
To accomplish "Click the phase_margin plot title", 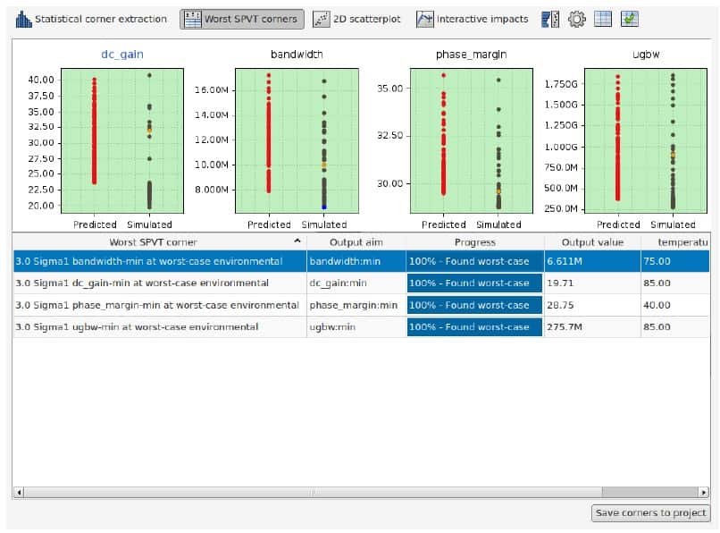I will click(x=471, y=55).
